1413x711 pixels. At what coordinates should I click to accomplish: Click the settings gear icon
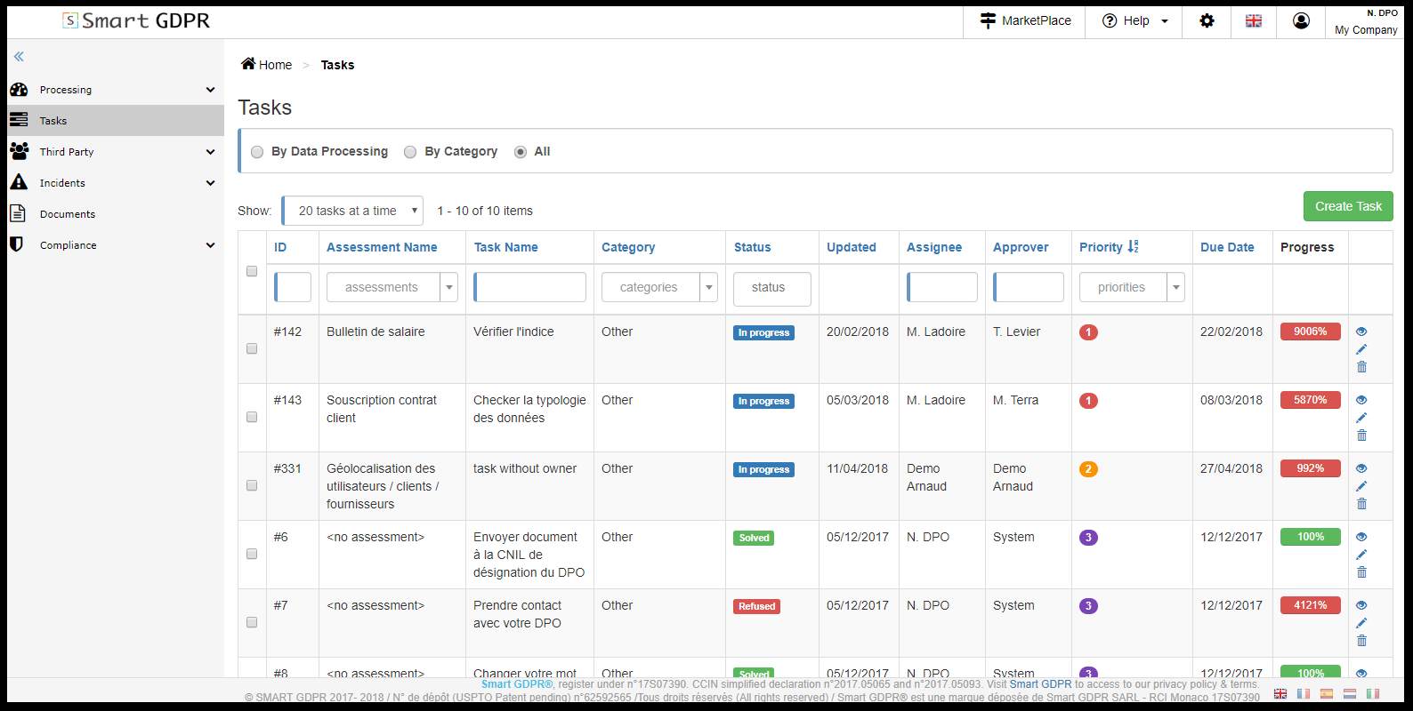click(1207, 20)
